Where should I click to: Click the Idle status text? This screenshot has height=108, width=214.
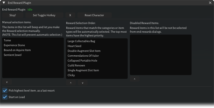30,9
